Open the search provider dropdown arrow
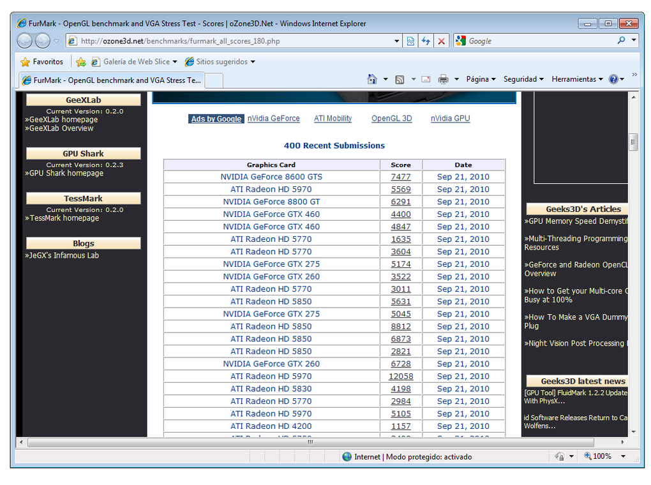This screenshot has height=485, width=651. pyautogui.click(x=634, y=40)
